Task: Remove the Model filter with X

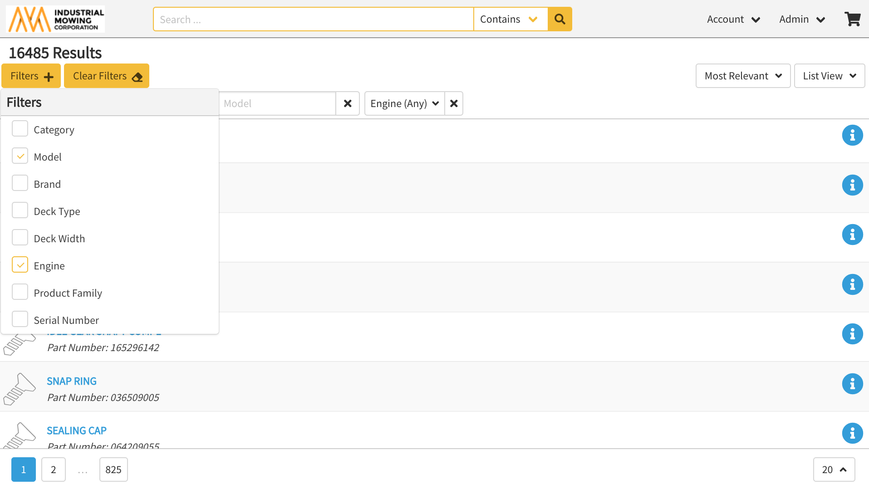Action: (x=348, y=103)
